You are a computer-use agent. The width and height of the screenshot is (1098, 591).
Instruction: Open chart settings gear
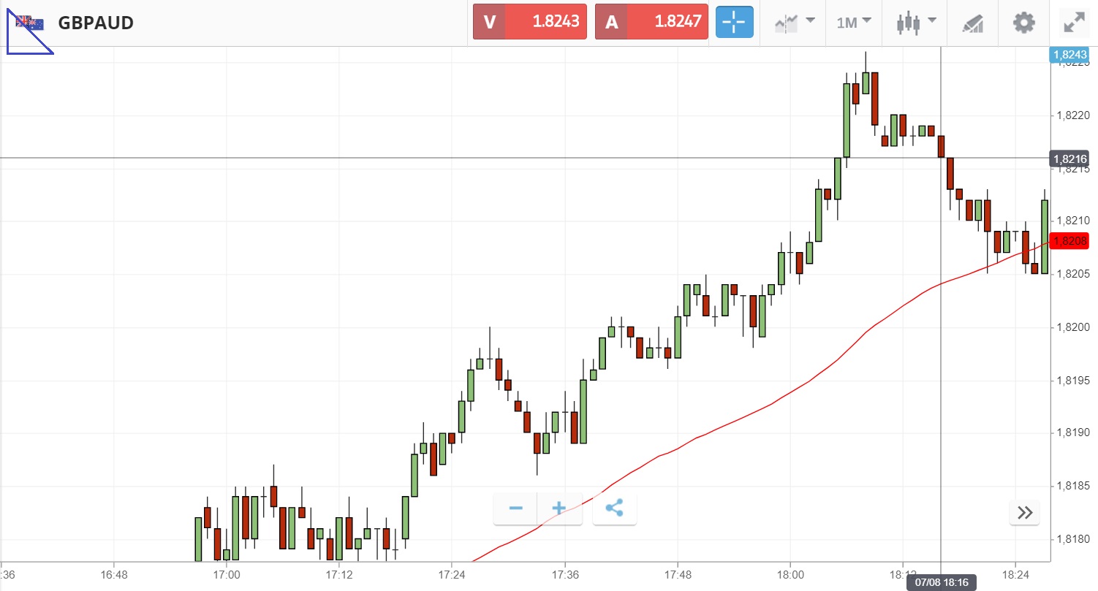(x=1023, y=23)
